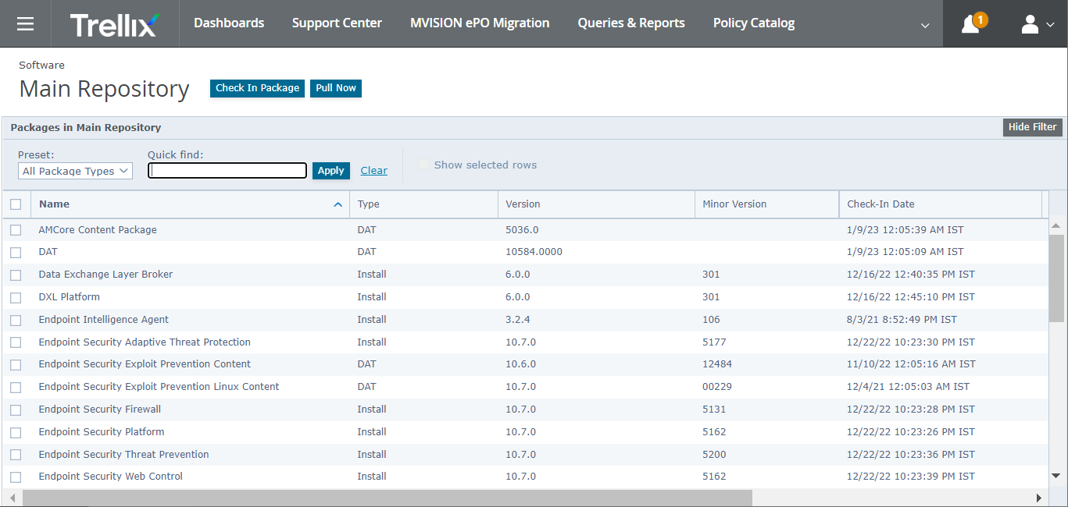Click Software breadcrumb label

tap(42, 65)
